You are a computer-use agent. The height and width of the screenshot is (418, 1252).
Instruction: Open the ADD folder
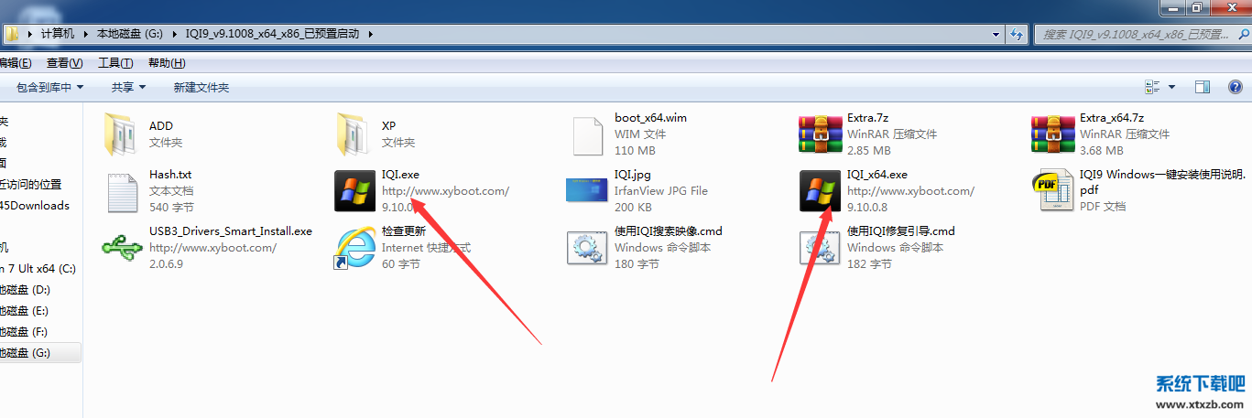(x=123, y=134)
